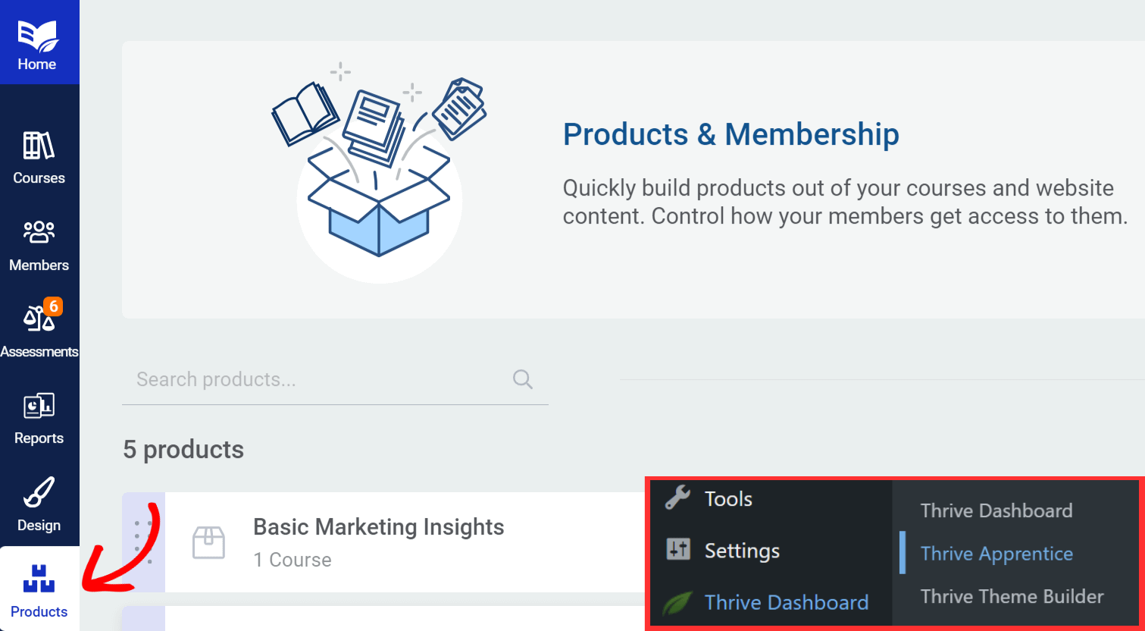This screenshot has width=1145, height=631.
Task: Open the Home section in the sidebar
Action: (x=39, y=42)
